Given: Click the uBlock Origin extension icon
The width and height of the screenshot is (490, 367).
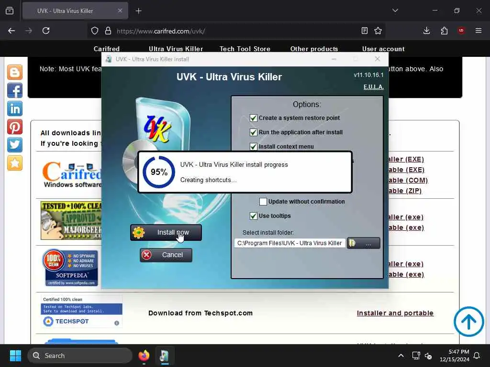Looking at the screenshot, I should [461, 31].
